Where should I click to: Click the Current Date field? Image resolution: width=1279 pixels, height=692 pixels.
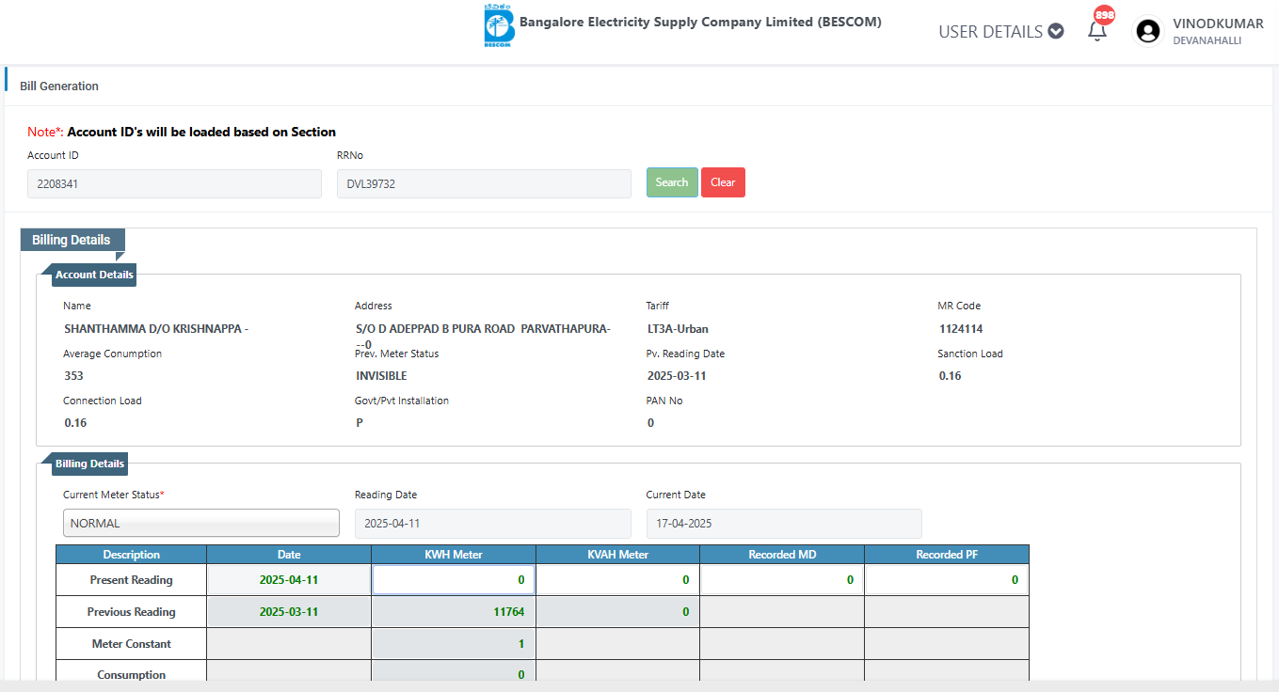[x=784, y=523]
